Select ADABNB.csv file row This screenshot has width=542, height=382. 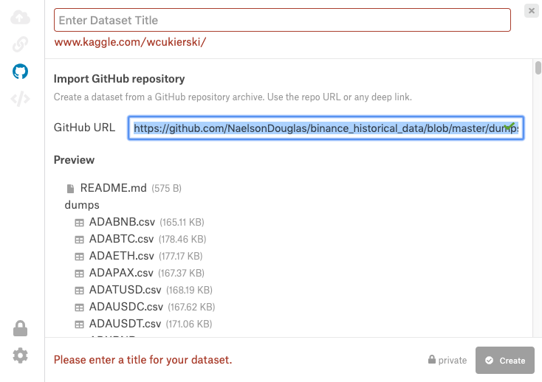coord(140,222)
